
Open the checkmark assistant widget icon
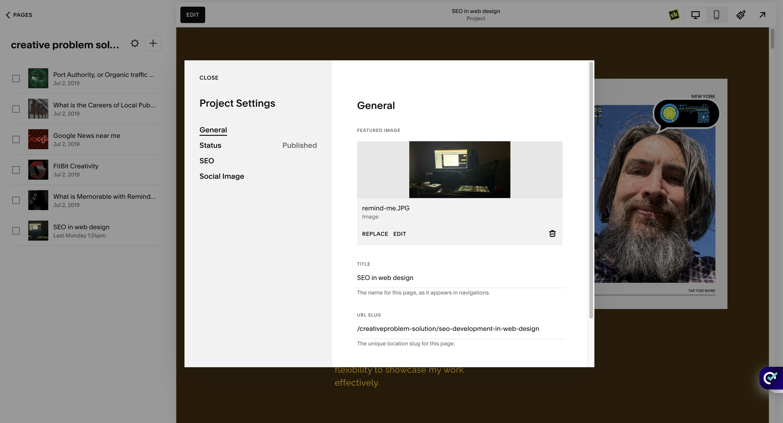770,378
